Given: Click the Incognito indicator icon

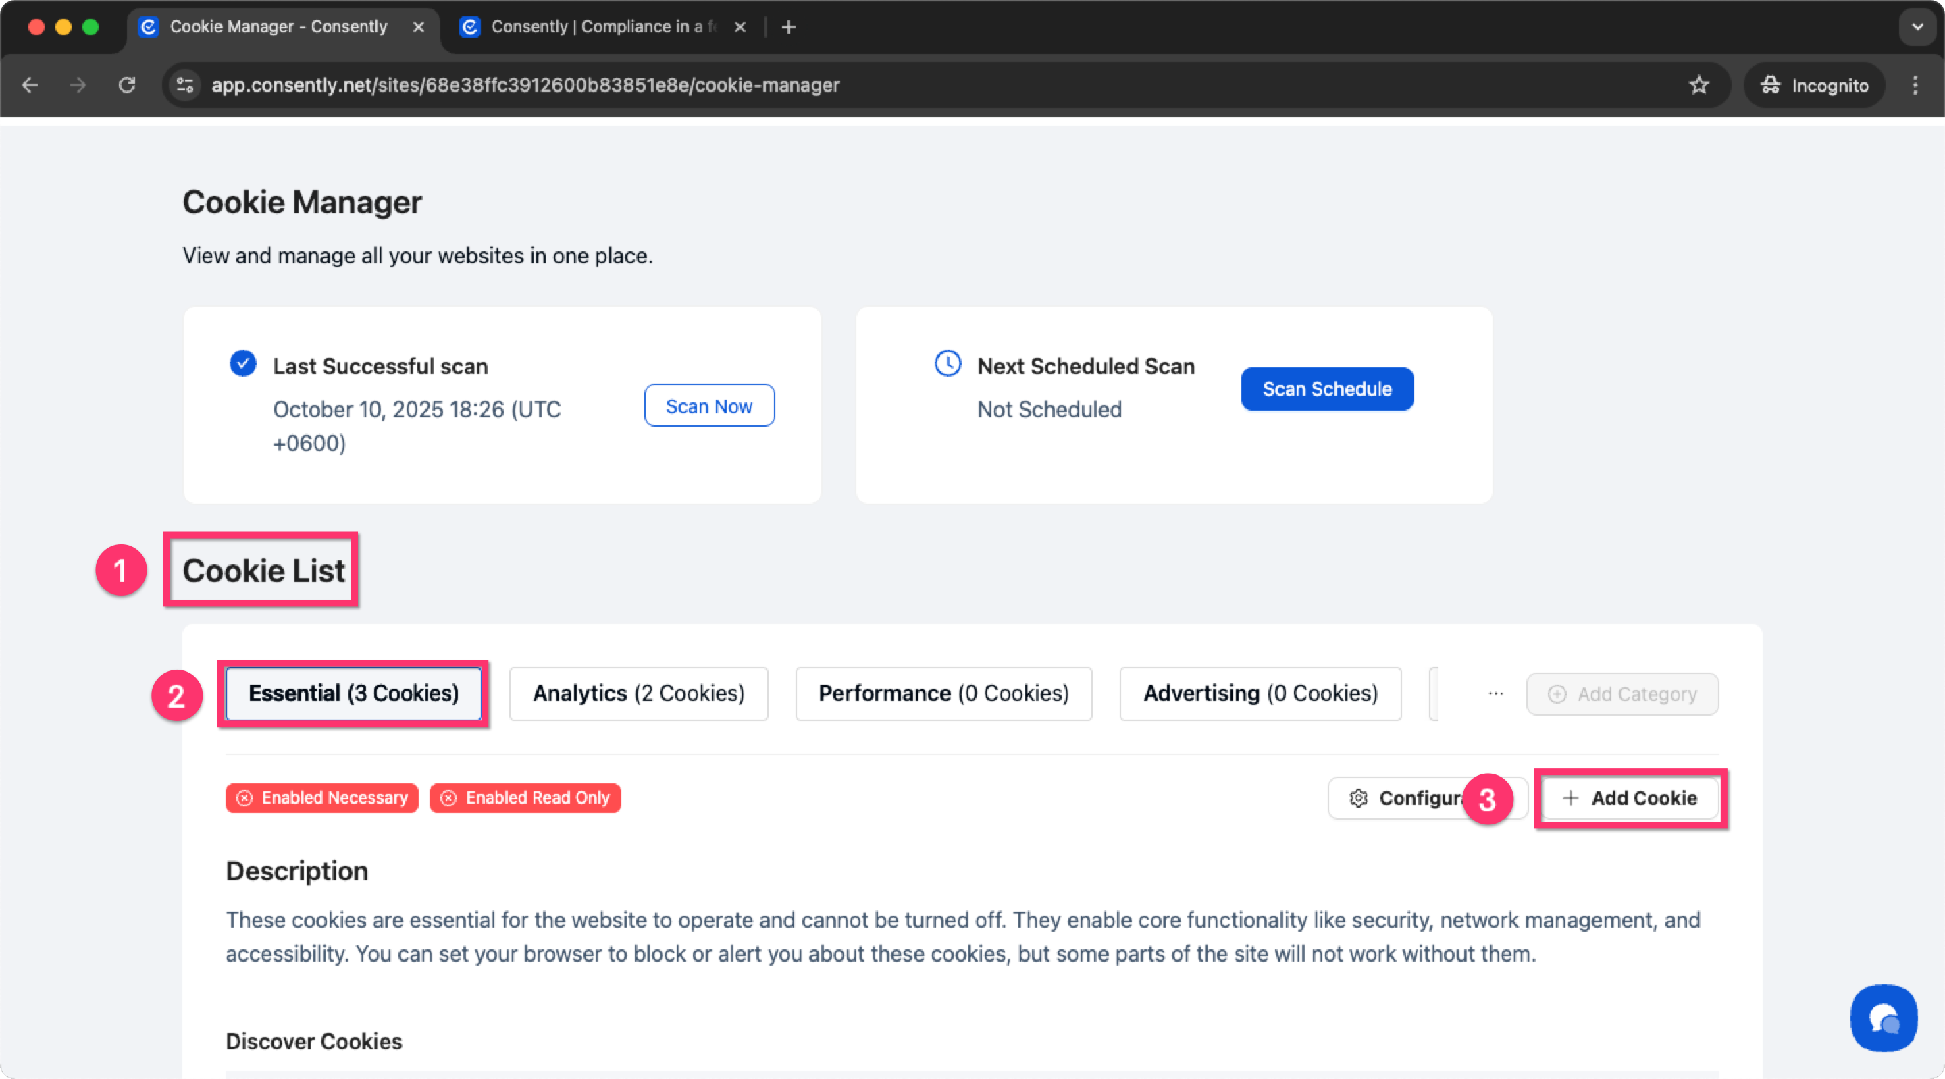Looking at the screenshot, I should point(1771,85).
